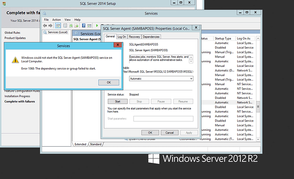Close the Services error dialog with red X
Screen dimensions: 294x179
[x=118, y=45]
